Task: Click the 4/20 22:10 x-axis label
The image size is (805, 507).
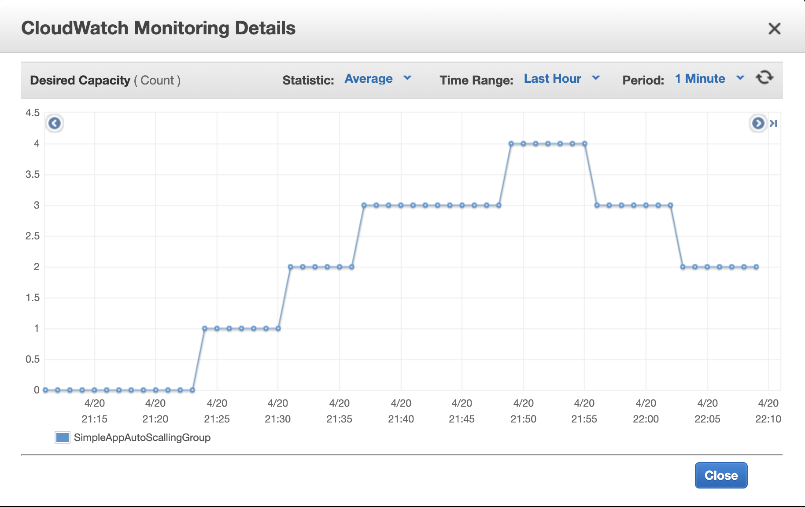Action: point(768,411)
